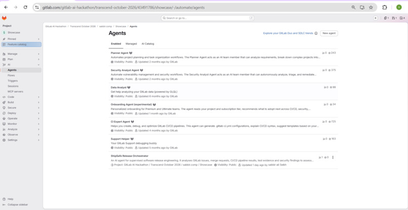Click GitLab AI Hackathon breadcrumb
Viewport: 408px width, 210px height.
click(56, 26)
